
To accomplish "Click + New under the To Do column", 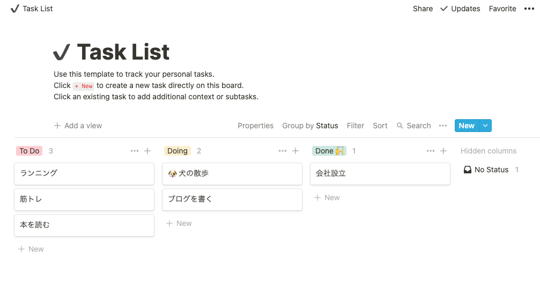I will pos(31,249).
